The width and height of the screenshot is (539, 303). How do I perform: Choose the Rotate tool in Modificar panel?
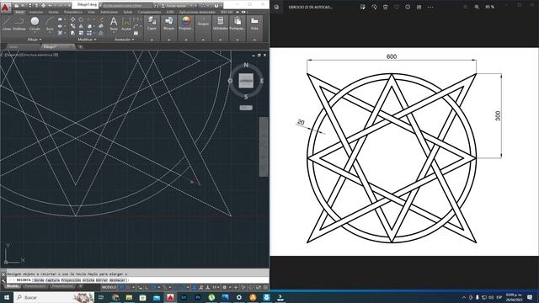point(81,19)
